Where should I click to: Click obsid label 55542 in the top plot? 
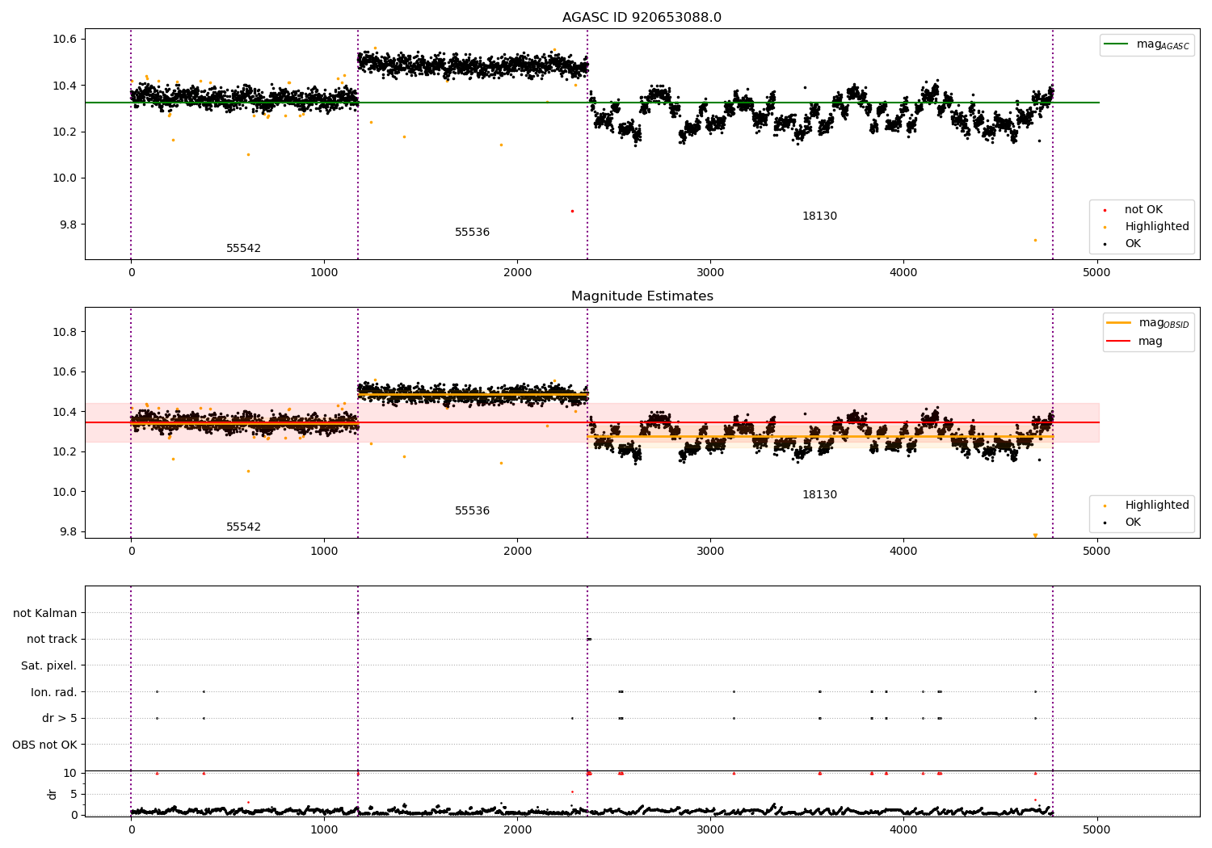(243, 249)
